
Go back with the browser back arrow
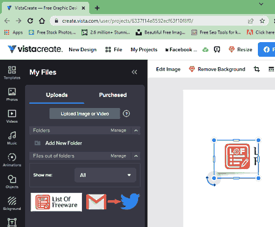pyautogui.click(x=7, y=21)
